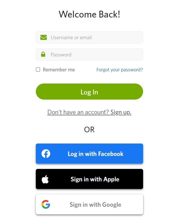Screen dimensions: 171x220
Task: Submit with the green Log In button
Action: (89, 92)
